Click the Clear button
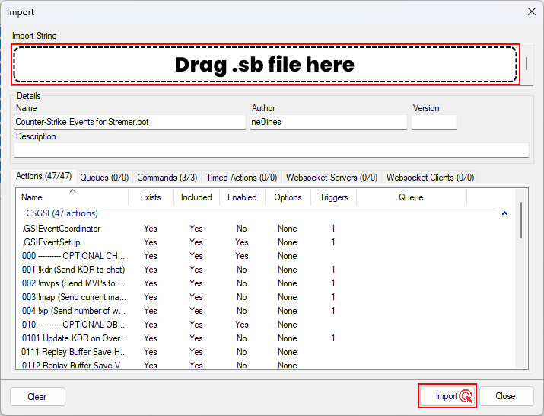This screenshot has height=416, width=544. (37, 396)
